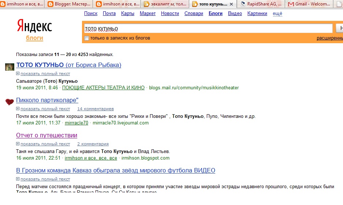Switch to Blogger: Мастер... tab
This screenshot has width=343, height=205.
click(x=68, y=4)
